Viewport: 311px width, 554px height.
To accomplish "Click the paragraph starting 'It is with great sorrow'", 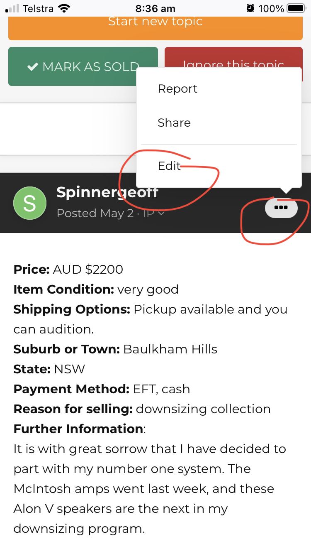I will [x=149, y=489].
